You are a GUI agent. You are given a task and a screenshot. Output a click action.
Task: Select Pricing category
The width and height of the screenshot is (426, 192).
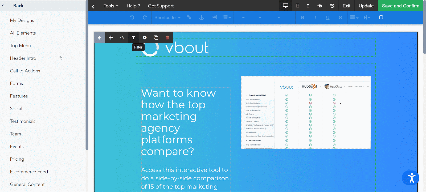coord(17,159)
